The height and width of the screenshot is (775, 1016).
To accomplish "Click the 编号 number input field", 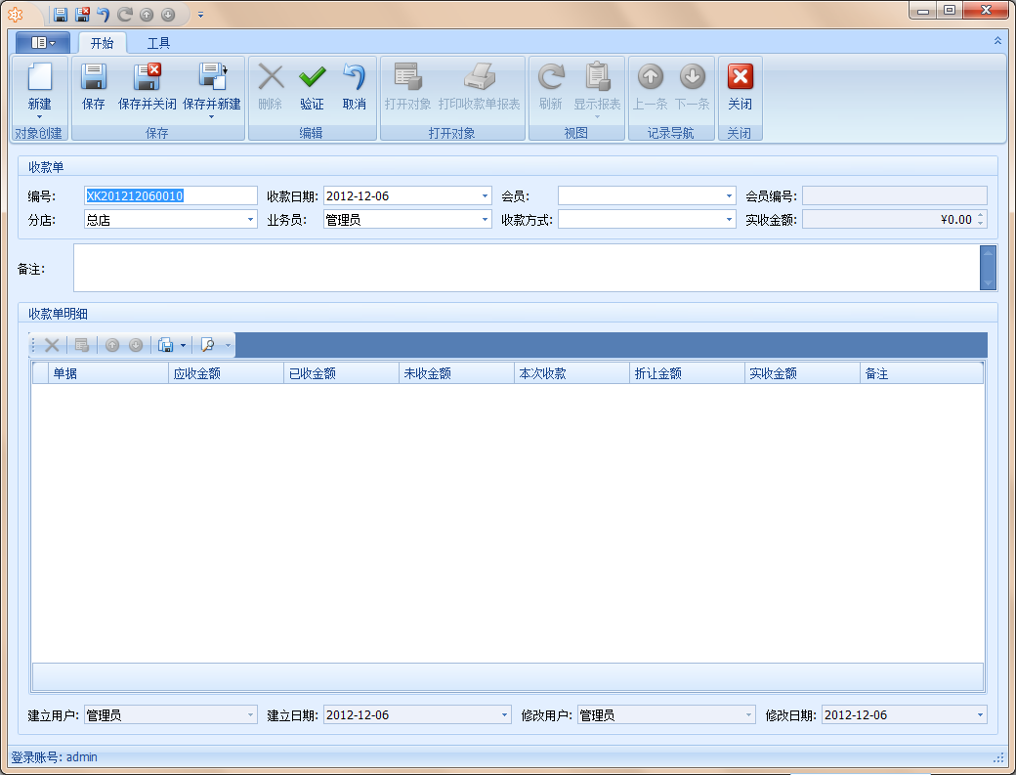I will [171, 196].
